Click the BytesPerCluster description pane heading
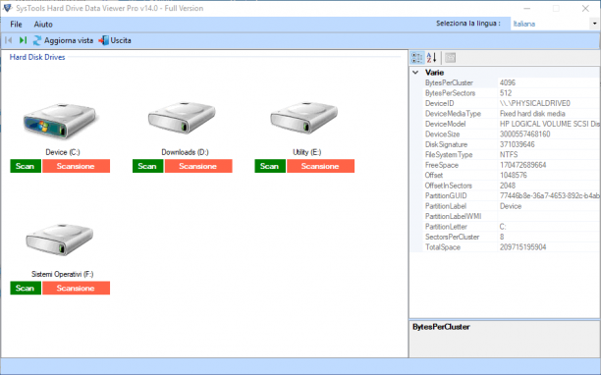Image resolution: width=601 pixels, height=375 pixels. (x=441, y=327)
